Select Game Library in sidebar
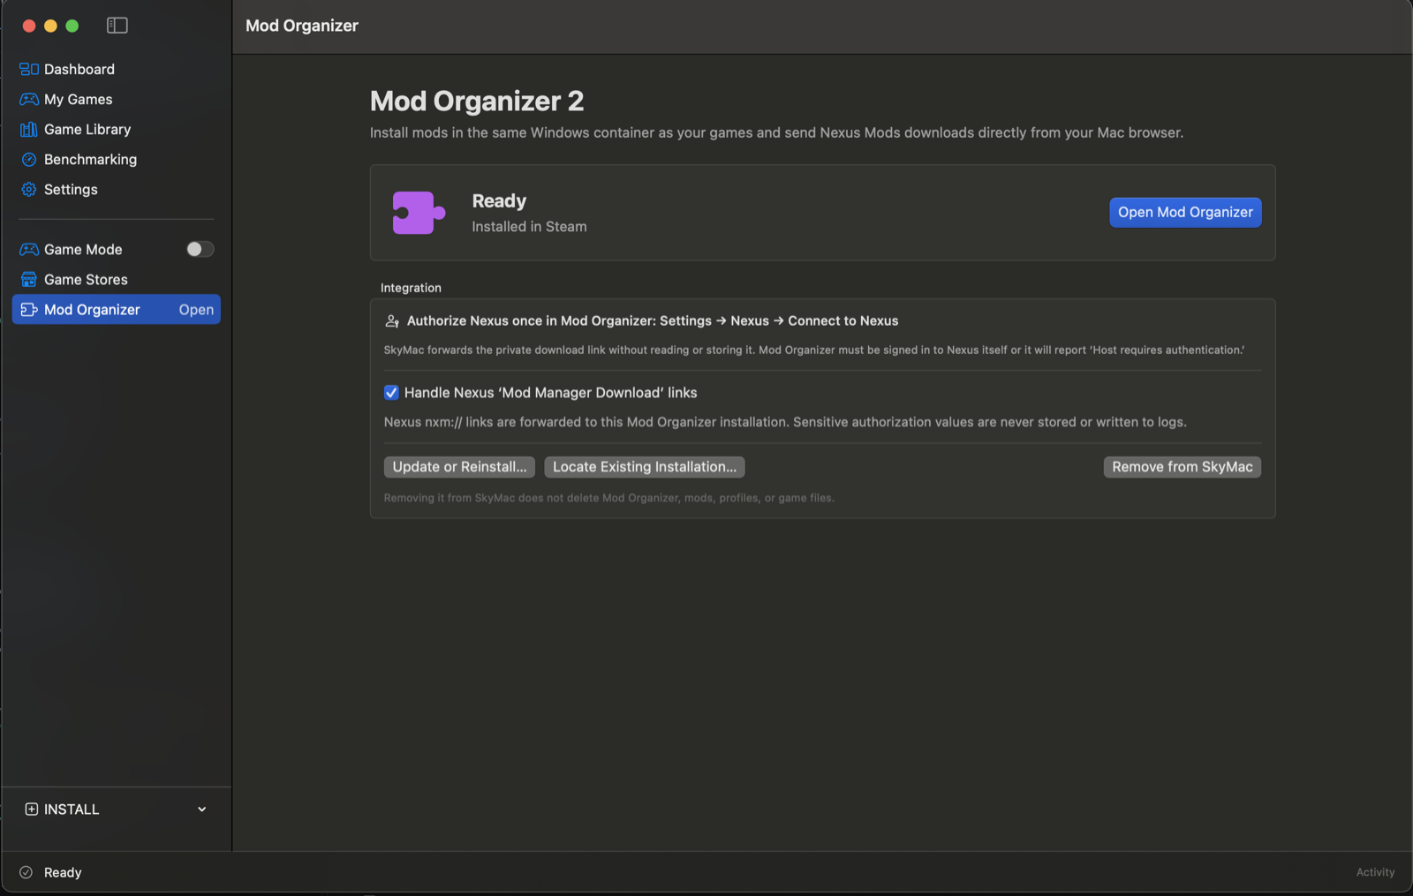The height and width of the screenshot is (896, 1413). point(87,129)
